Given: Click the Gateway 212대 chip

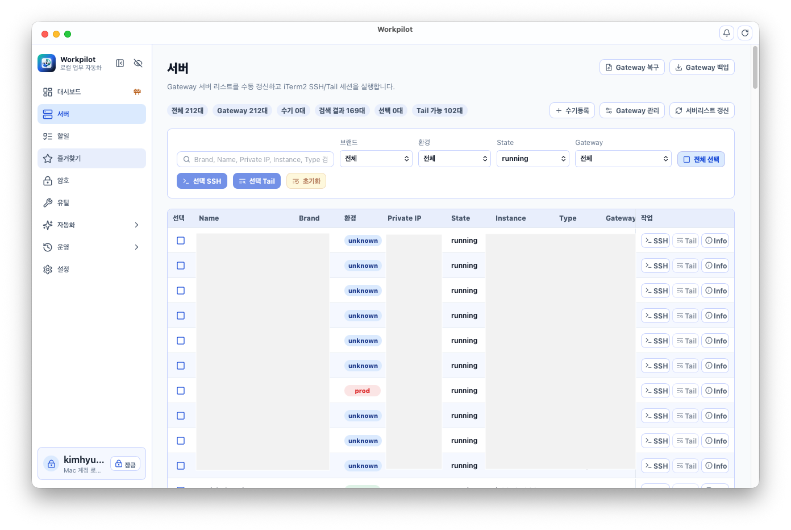Looking at the screenshot, I should 242,110.
